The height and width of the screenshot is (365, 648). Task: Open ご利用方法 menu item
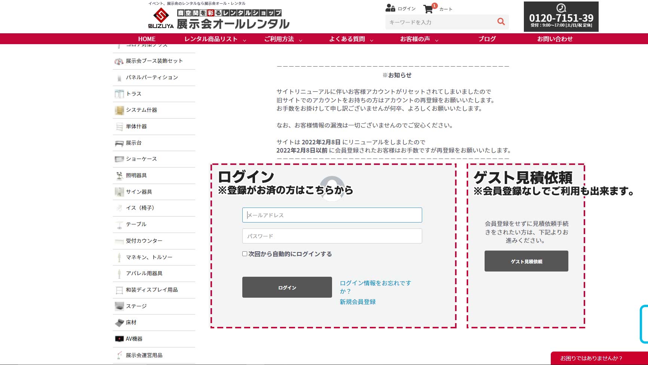click(279, 39)
